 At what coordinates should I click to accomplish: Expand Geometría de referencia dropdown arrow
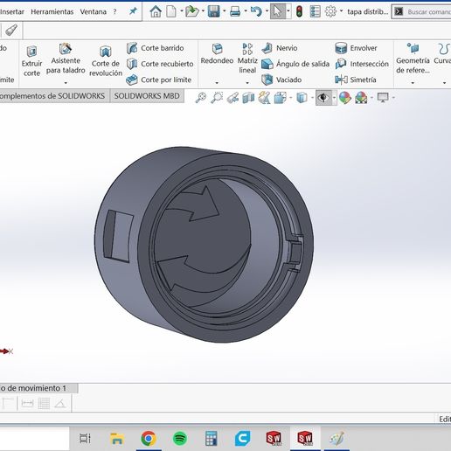click(413, 83)
